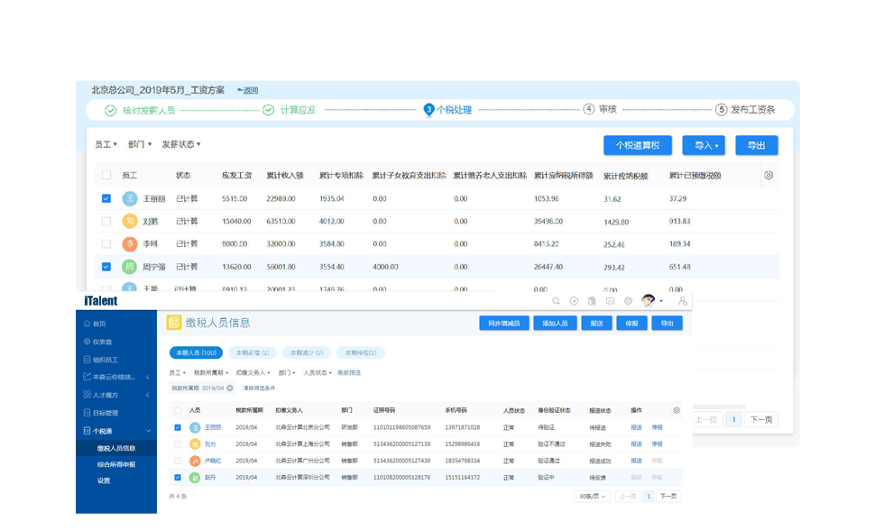Remove the 税款所属期: 2019/04 filter chip
This screenshot has width=875, height=530.
point(230,388)
